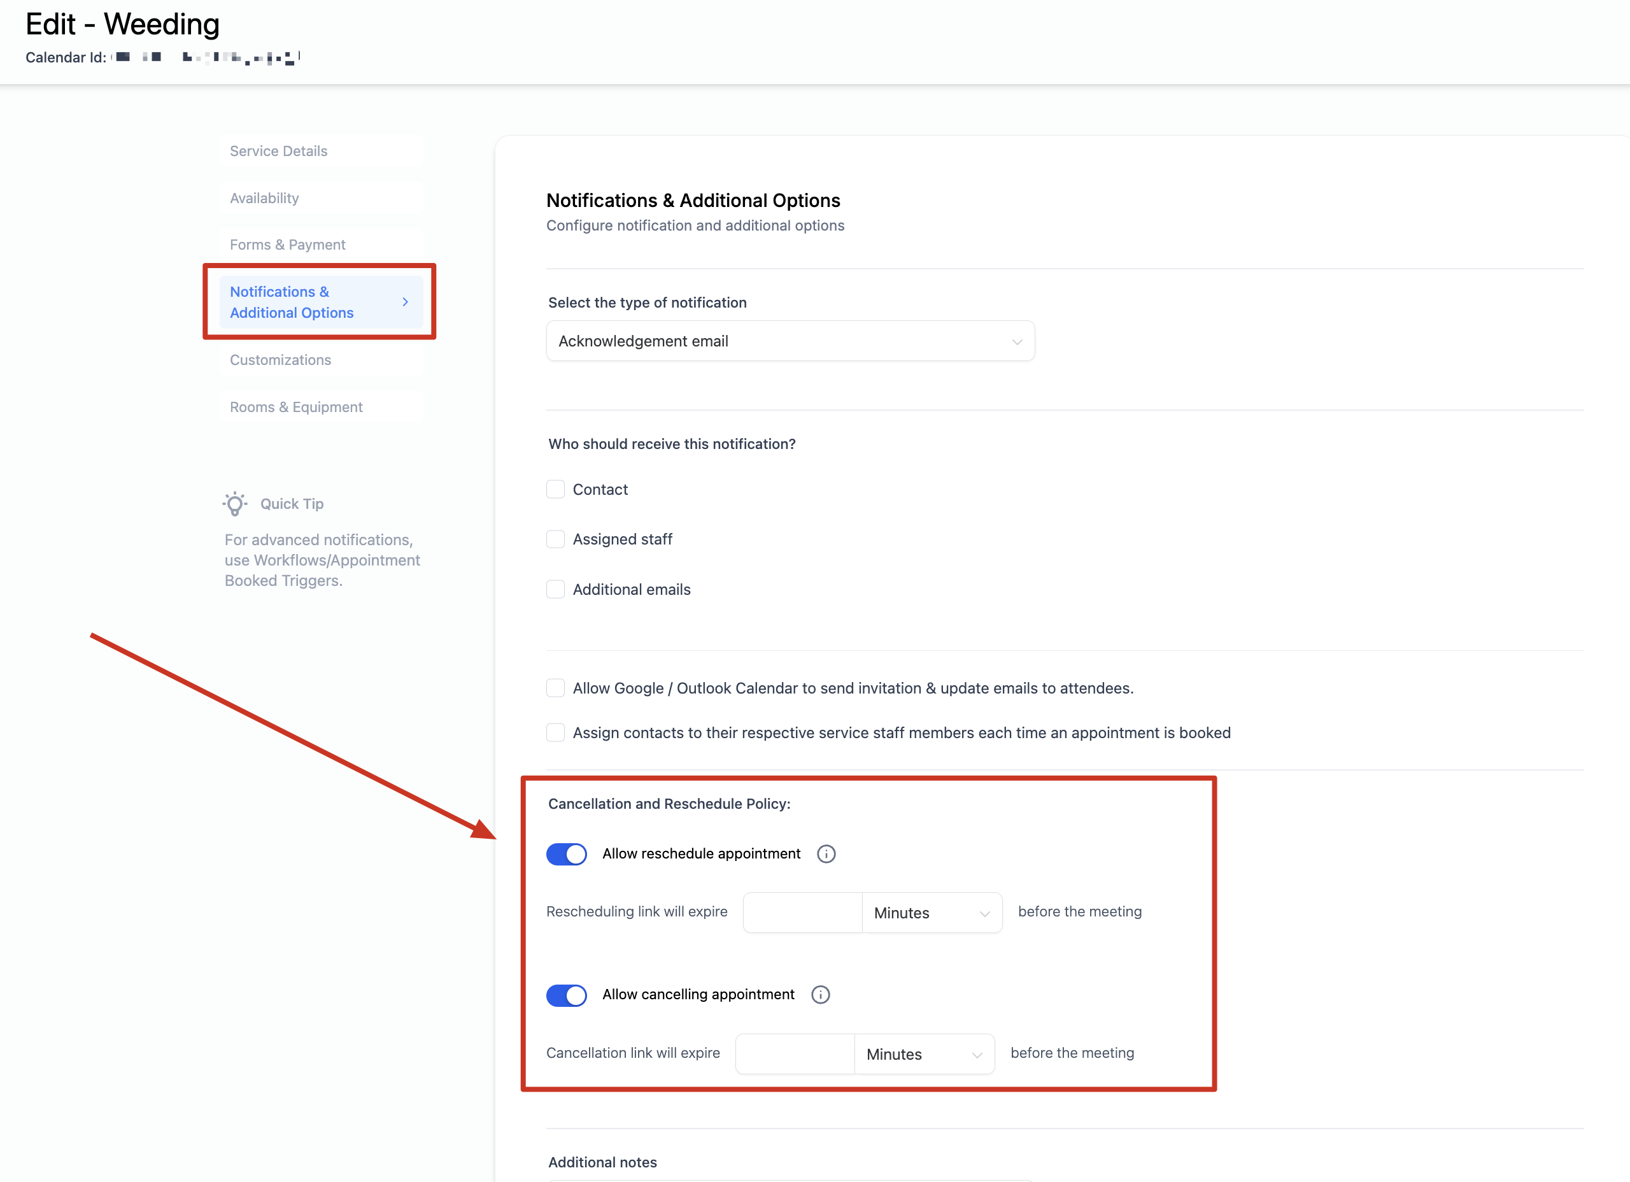Open Acknowledgement email notification type dropdown
Viewport: 1630px width, 1182px height.
pyautogui.click(x=790, y=341)
